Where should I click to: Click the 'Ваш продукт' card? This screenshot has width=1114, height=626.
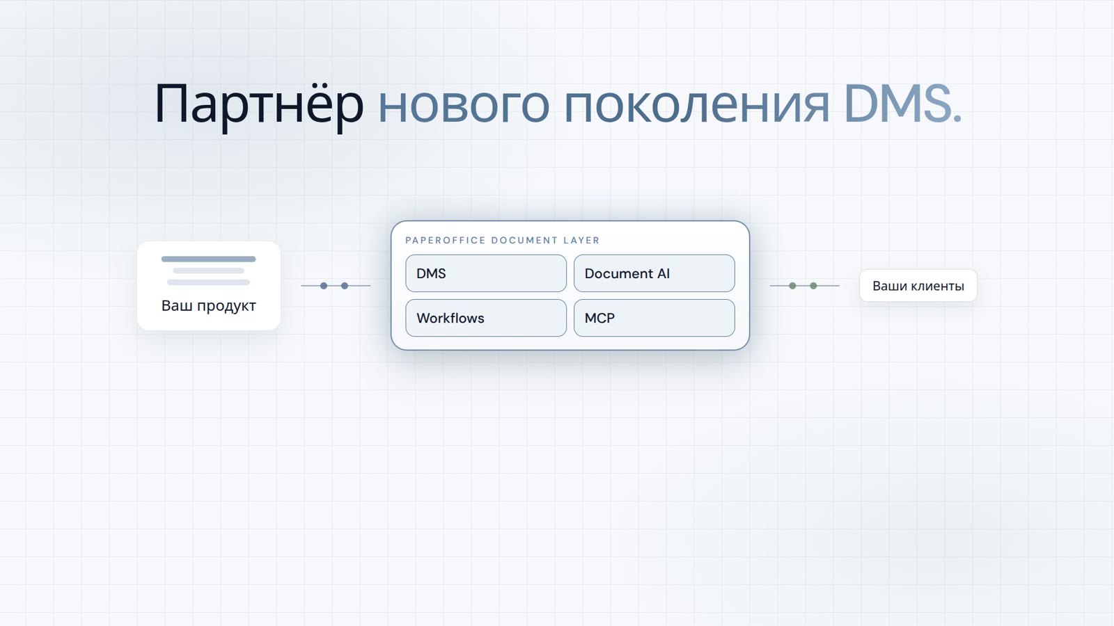pos(209,286)
